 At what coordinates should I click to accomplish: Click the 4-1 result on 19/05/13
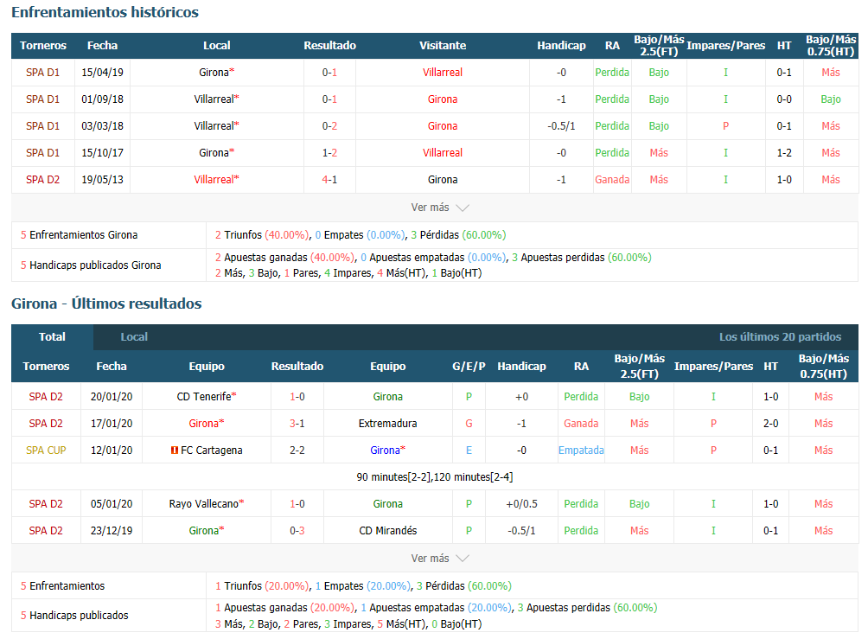(x=329, y=179)
